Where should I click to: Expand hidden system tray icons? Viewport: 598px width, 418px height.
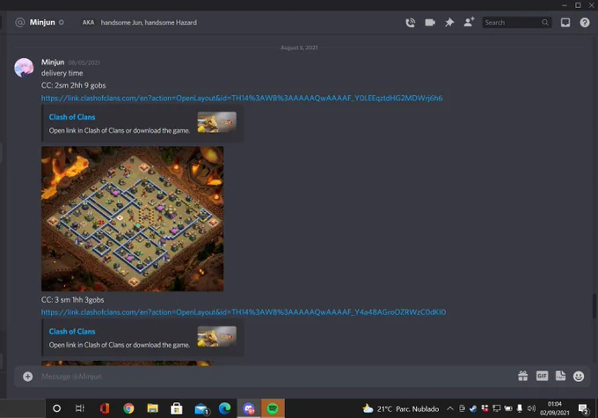[x=450, y=409]
